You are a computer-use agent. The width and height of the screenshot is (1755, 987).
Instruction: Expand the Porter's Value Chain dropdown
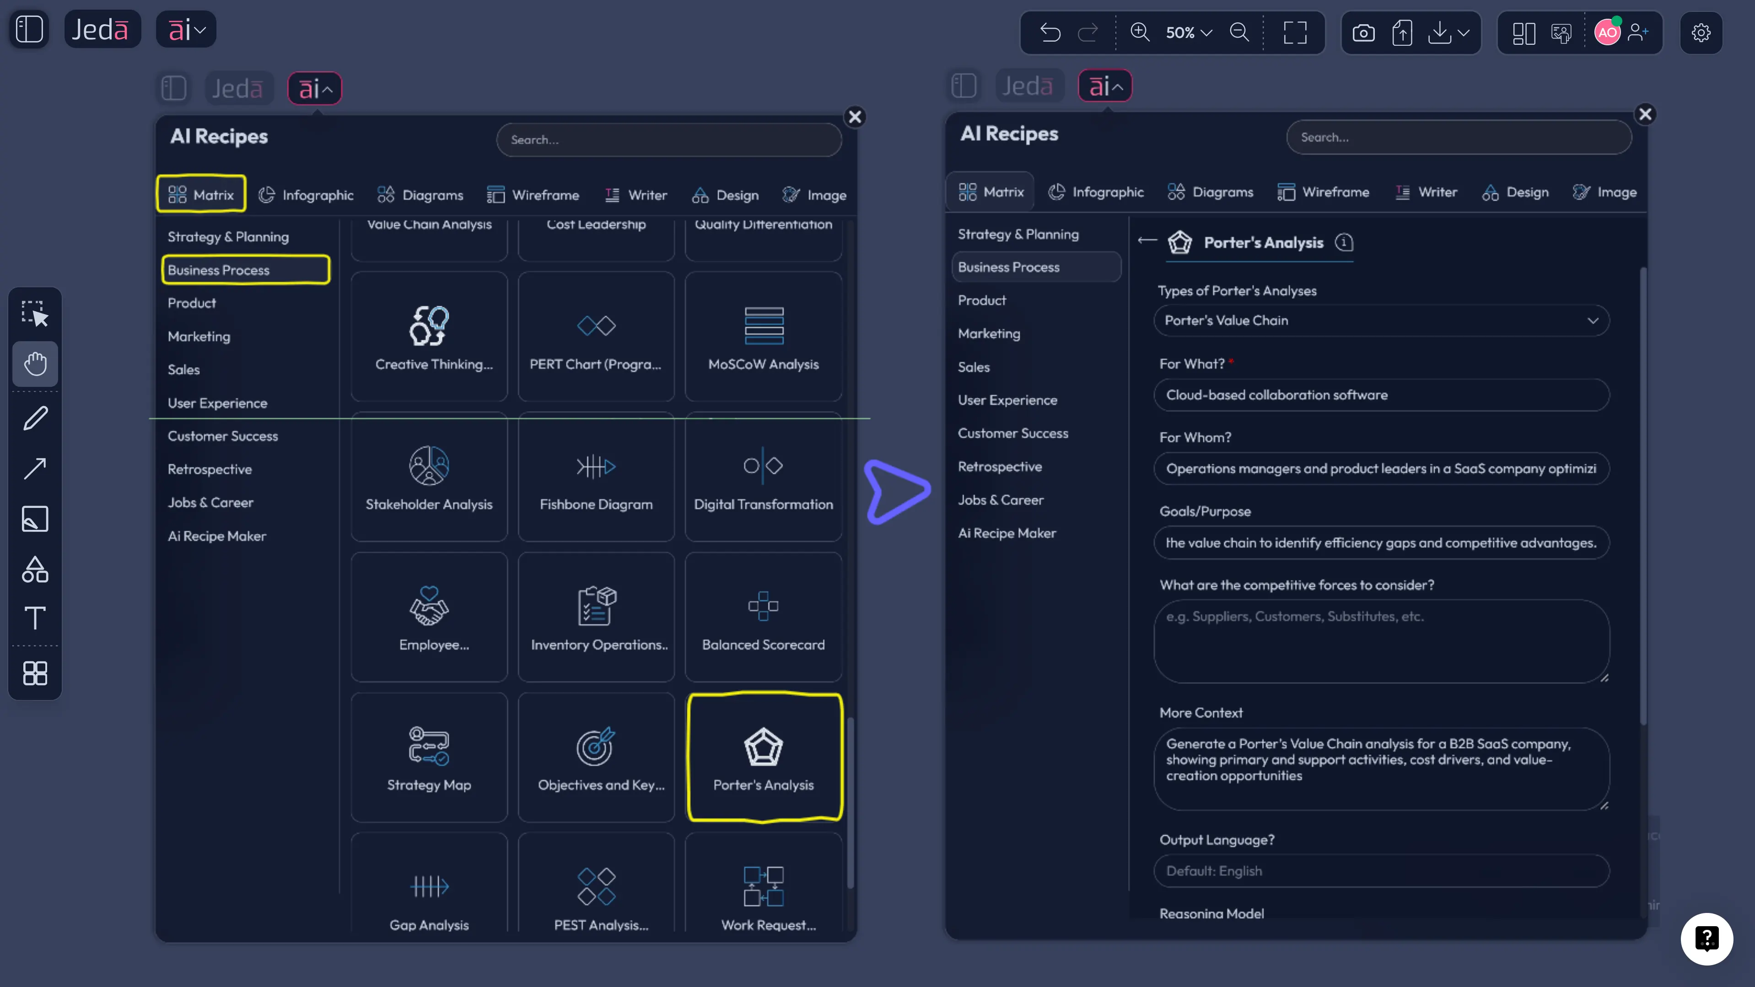click(1381, 320)
